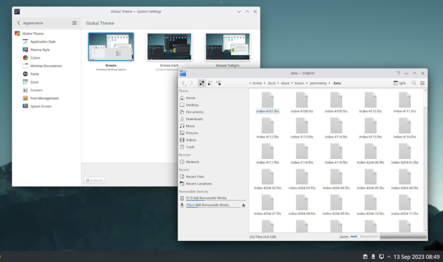443x262 pixels.
Task: Expand the breadcrumb arrow before data
Action: (329, 83)
